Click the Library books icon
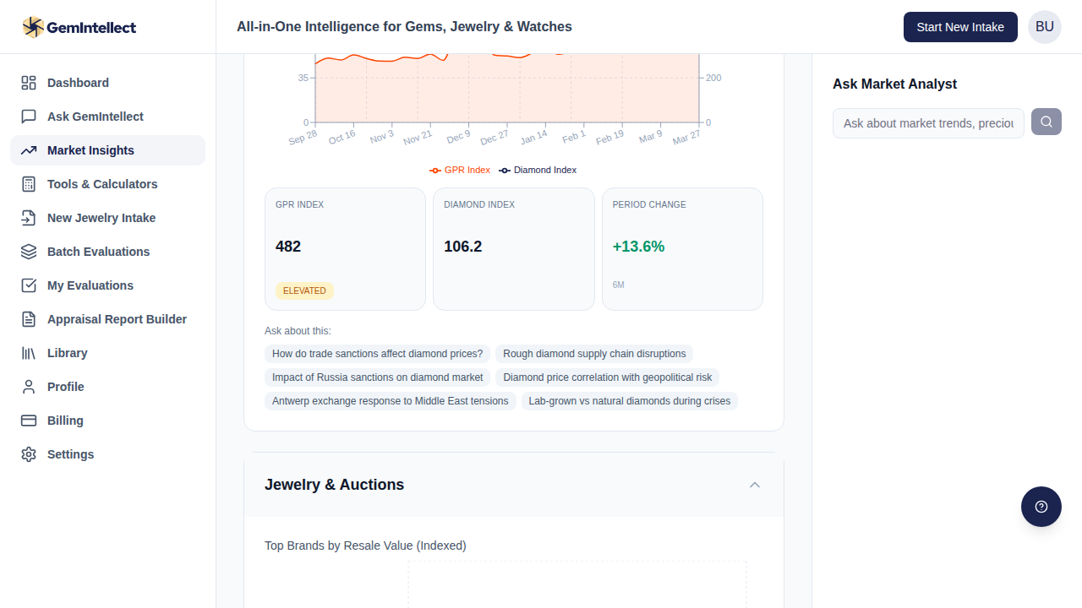 pos(29,353)
